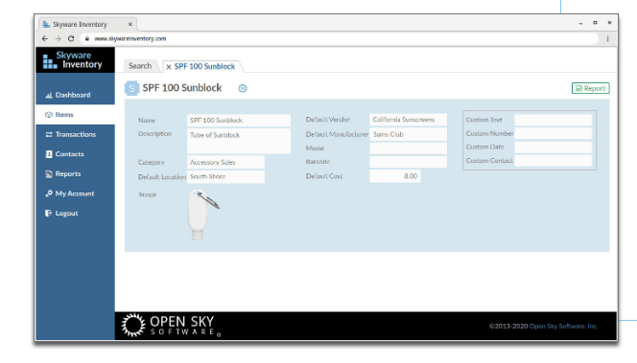The height and width of the screenshot is (363, 637).
Task: Click the Custom Number field
Action: (553, 133)
